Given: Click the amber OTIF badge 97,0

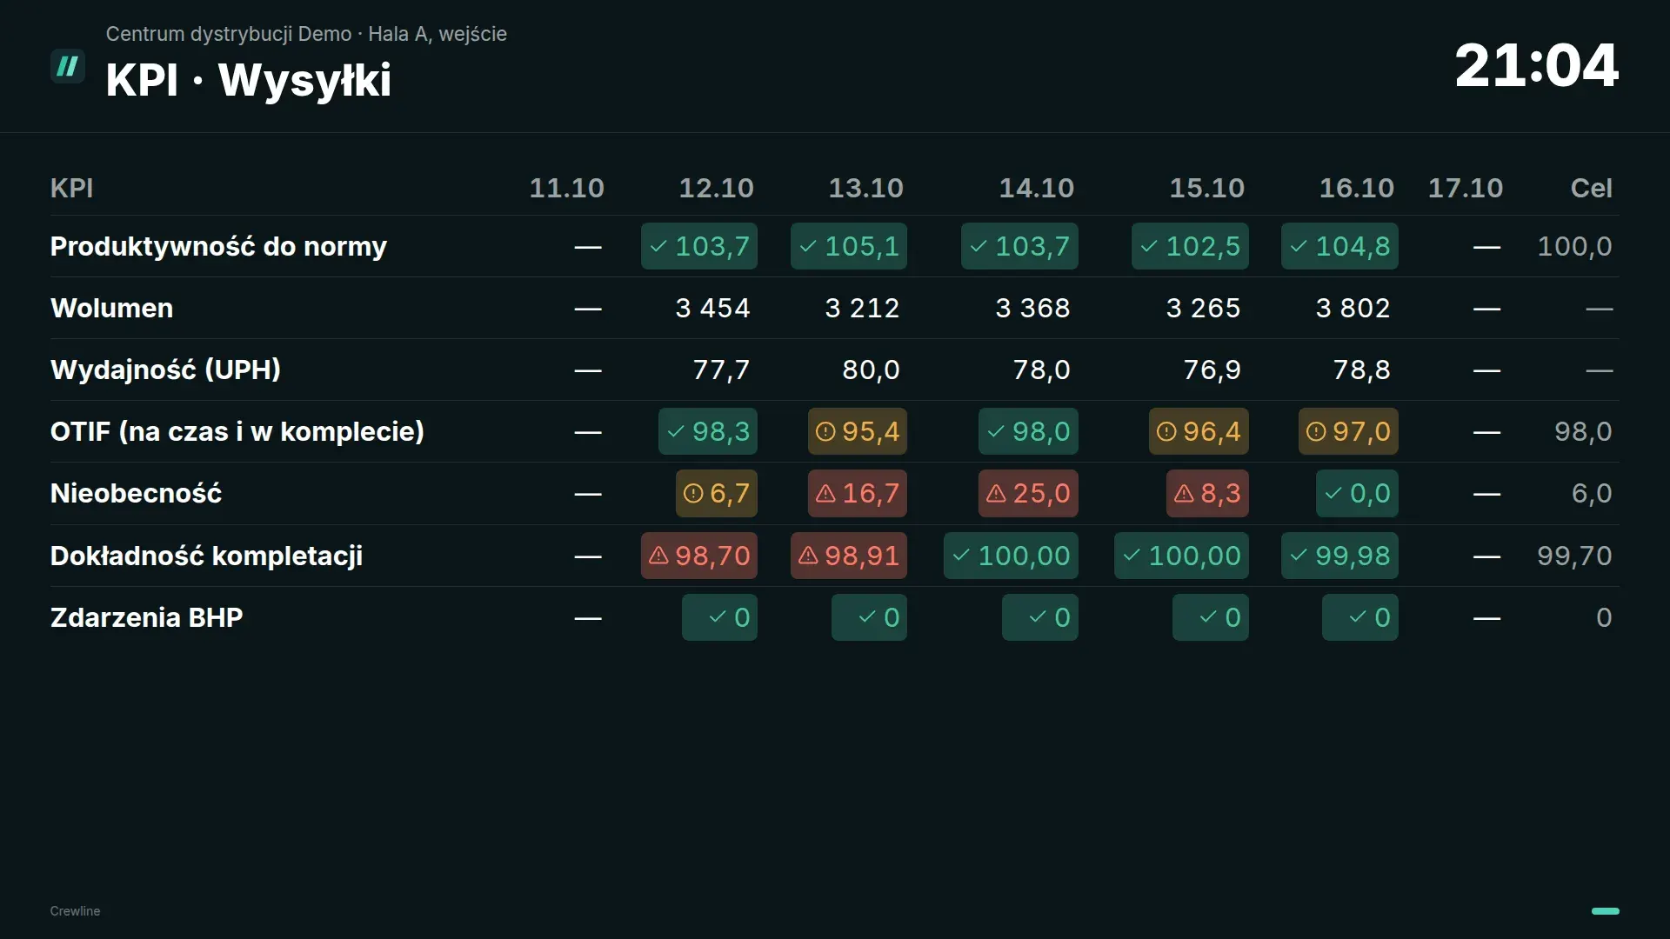Looking at the screenshot, I should coord(1348,431).
